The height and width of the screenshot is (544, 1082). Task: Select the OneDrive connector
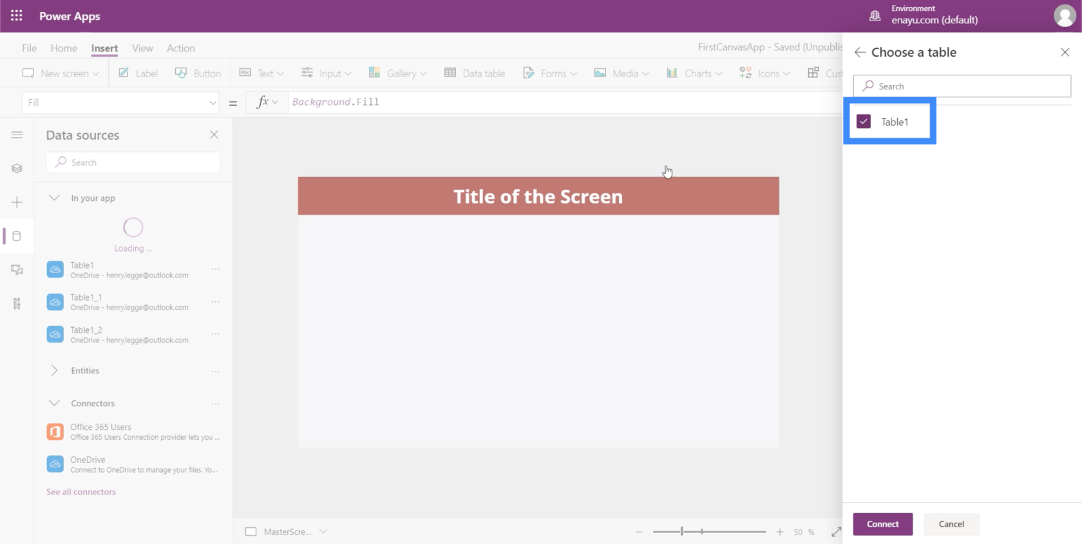(133, 464)
